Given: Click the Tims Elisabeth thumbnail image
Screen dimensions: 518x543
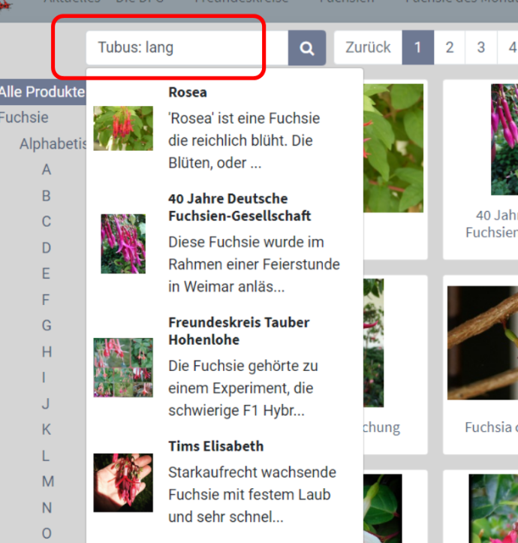Looking at the screenshot, I should pyautogui.click(x=123, y=482).
